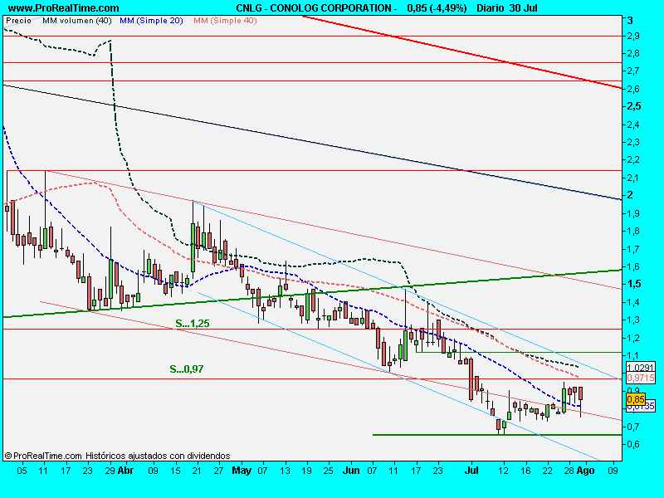The width and height of the screenshot is (664, 498).
Task: Click the '0,7' price axis label
Action: coord(633,427)
